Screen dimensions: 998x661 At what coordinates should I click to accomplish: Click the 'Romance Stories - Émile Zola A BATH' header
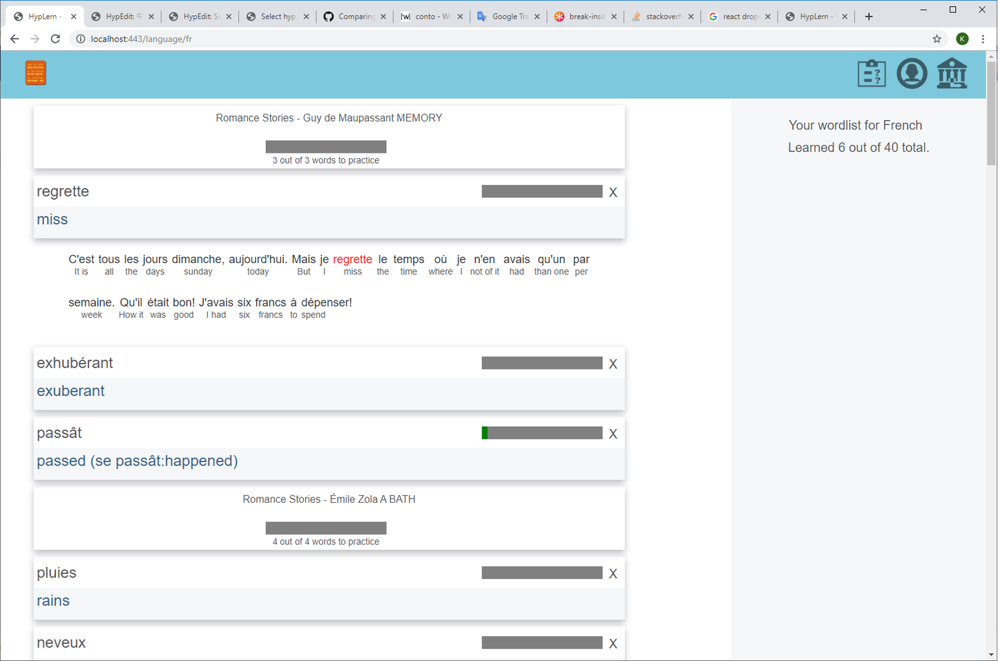click(329, 499)
